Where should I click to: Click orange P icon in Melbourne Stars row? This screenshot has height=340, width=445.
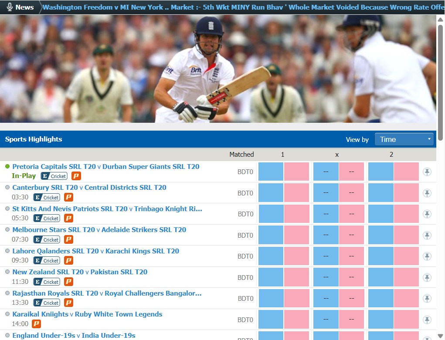click(68, 239)
